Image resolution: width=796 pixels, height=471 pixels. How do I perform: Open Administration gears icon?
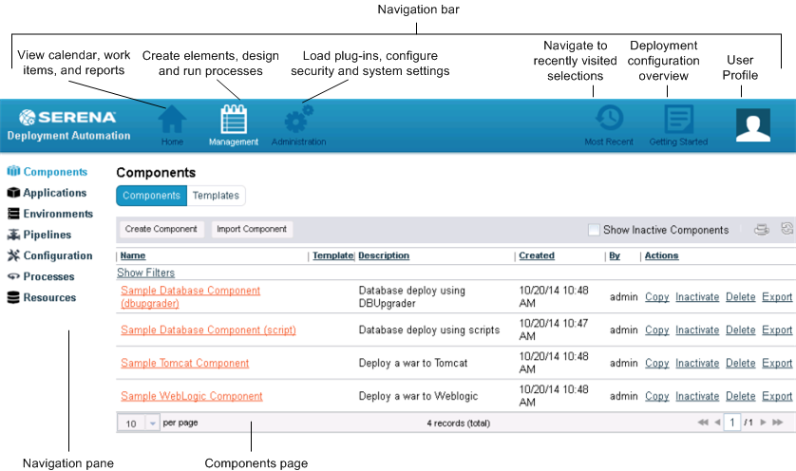pyautogui.click(x=298, y=121)
